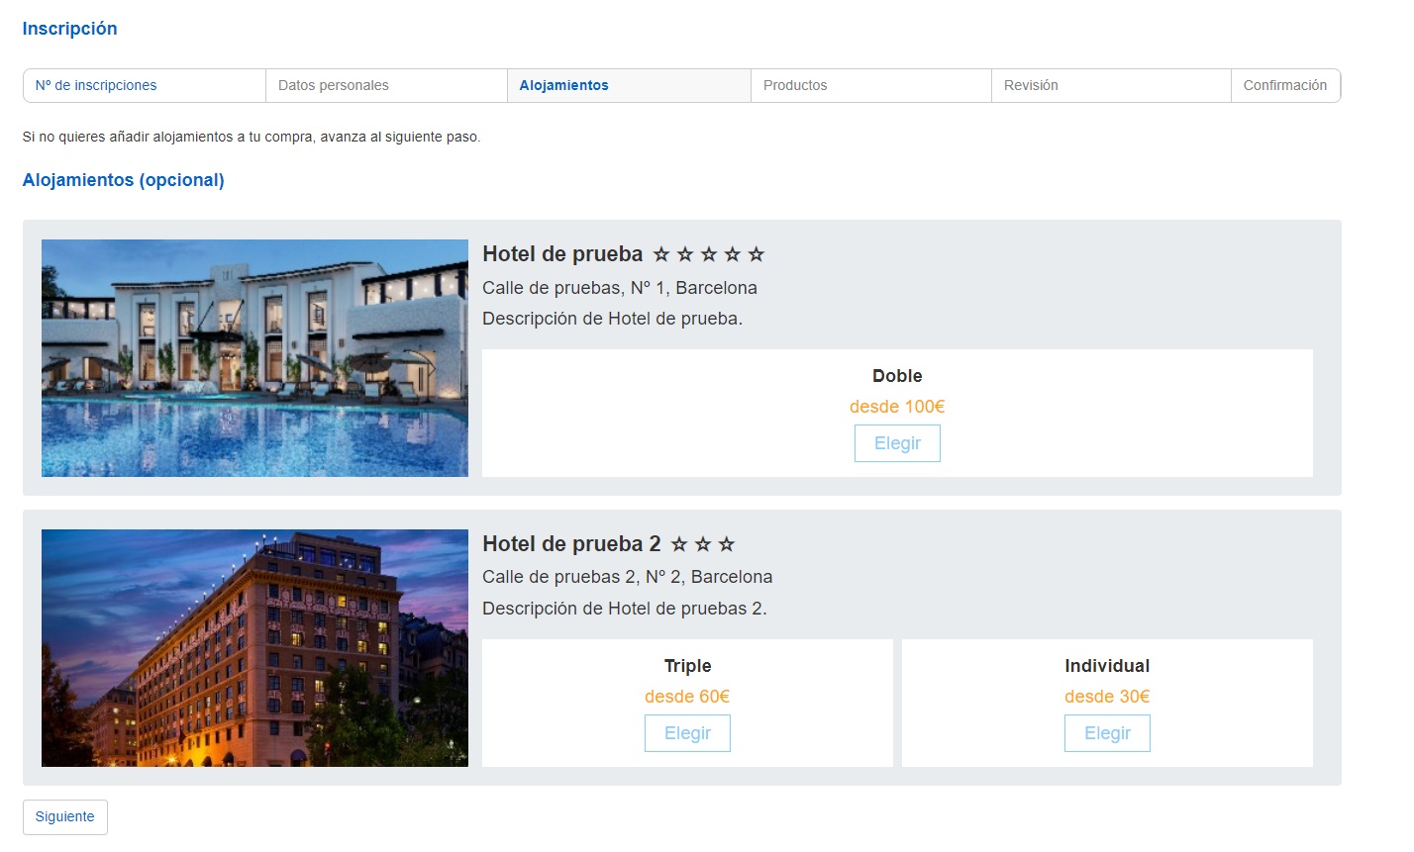Click the Inscripción page heading
The image size is (1414, 852).
[70, 29]
